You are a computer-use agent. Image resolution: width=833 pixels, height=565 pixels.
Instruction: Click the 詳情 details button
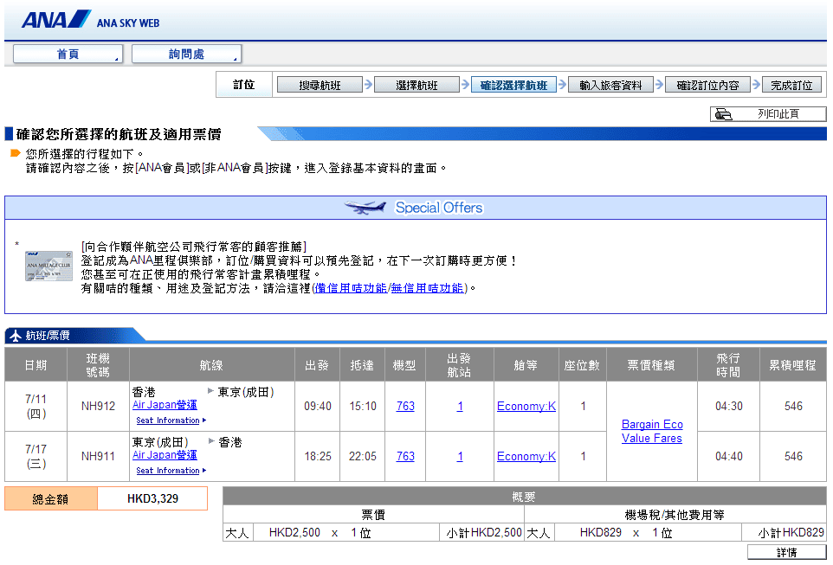786,552
